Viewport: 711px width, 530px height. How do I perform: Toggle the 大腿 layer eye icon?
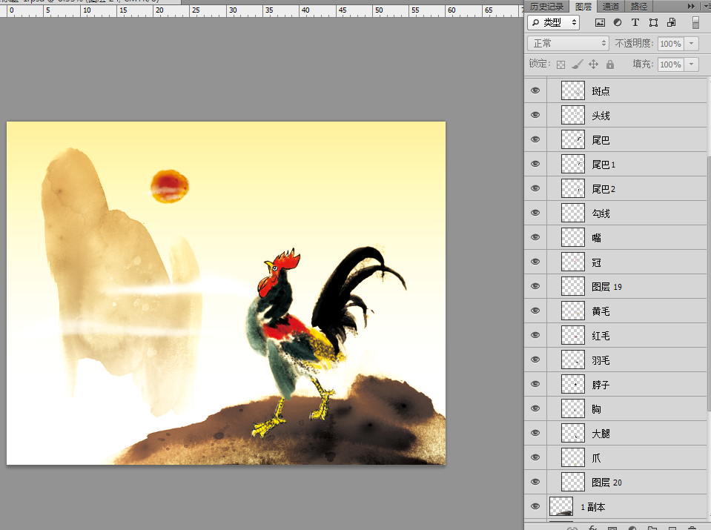pos(535,434)
